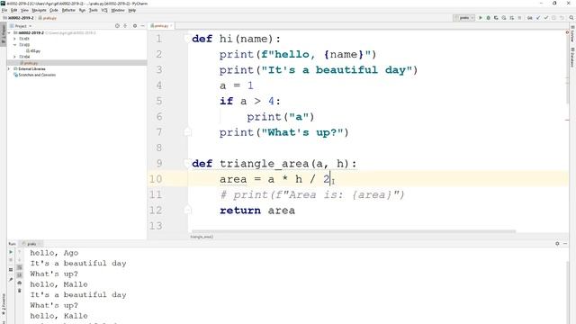This screenshot has height=324, width=576.
Task: Open the Database side tab
Action: (572, 58)
